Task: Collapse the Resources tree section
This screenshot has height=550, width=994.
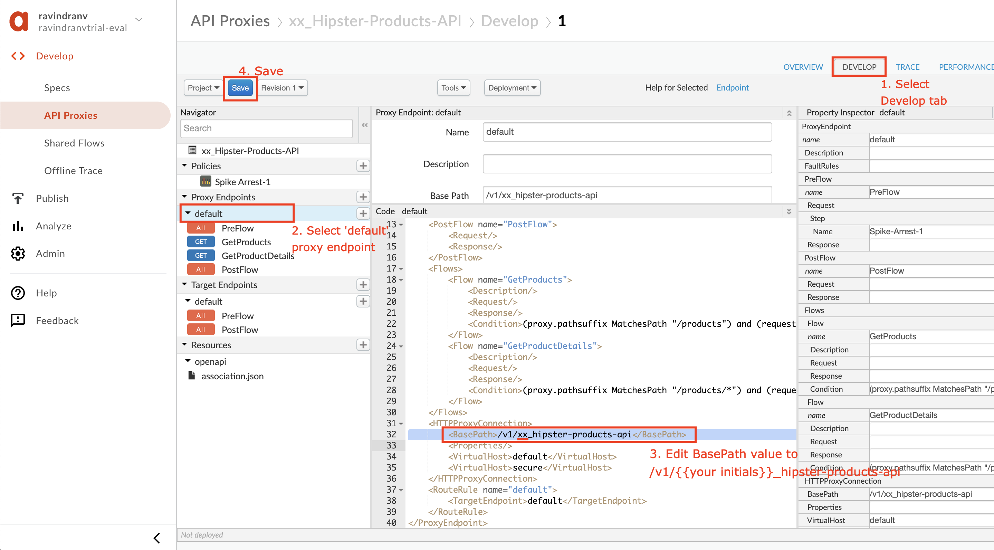Action: click(x=184, y=344)
